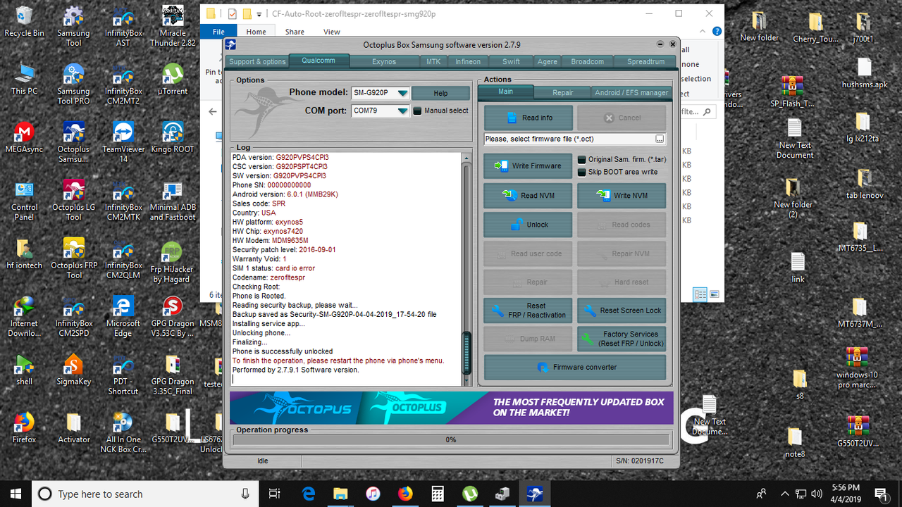902x507 pixels.
Task: Click the Write Firmware button
Action: coord(528,166)
